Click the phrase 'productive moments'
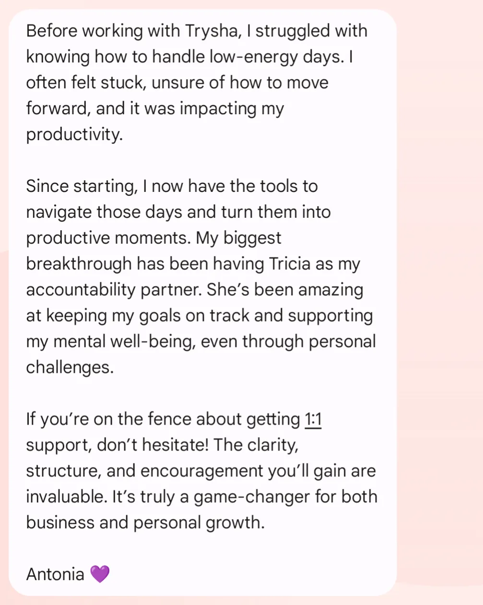The height and width of the screenshot is (605, 483). (108, 238)
